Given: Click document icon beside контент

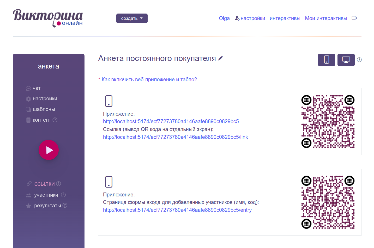Looking at the screenshot, I should (x=28, y=120).
